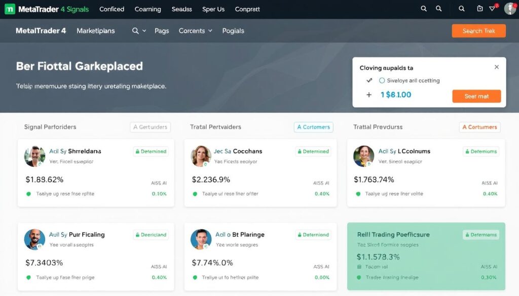Click the orange A Cortumers button
Image resolution: width=519 pixels, height=296 pixels.
click(479, 127)
